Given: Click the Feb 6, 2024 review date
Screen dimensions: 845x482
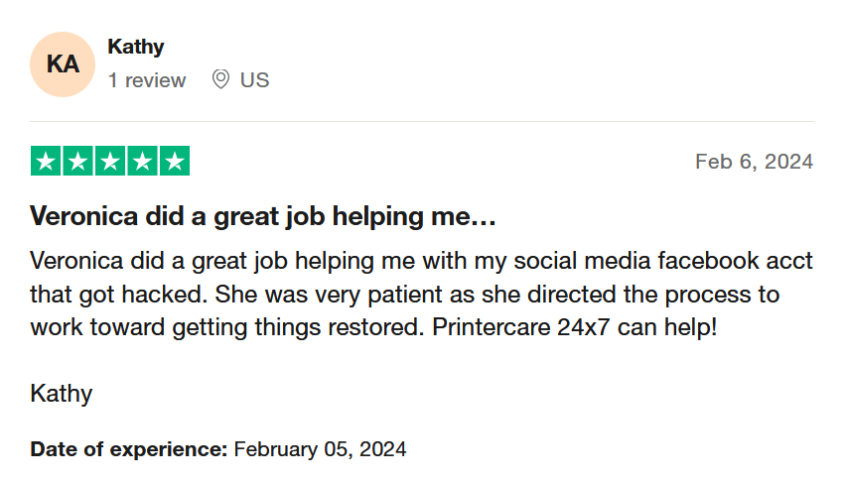Looking at the screenshot, I should tap(754, 162).
